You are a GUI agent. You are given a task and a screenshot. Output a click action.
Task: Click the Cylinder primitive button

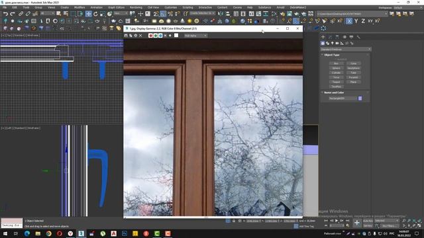(336, 73)
